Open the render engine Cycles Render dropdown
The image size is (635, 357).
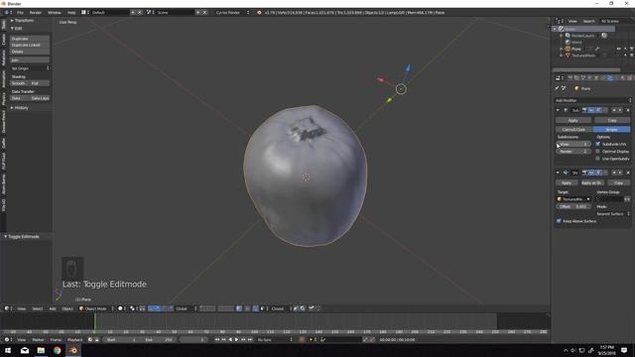pyautogui.click(x=231, y=13)
